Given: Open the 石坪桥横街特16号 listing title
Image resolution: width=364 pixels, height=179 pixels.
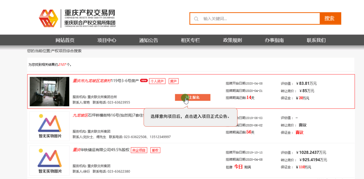Looking at the screenshot, I should (x=108, y=115).
